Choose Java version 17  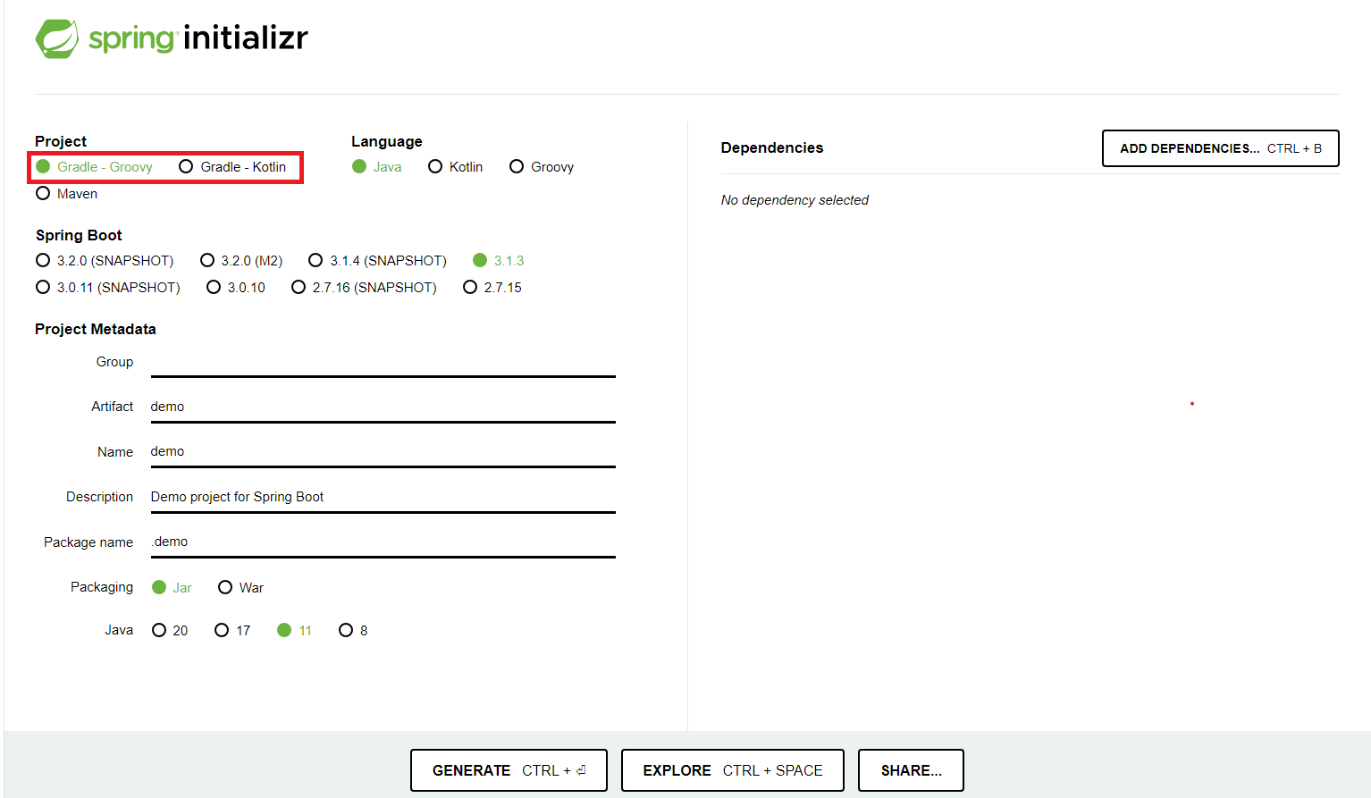232,631
